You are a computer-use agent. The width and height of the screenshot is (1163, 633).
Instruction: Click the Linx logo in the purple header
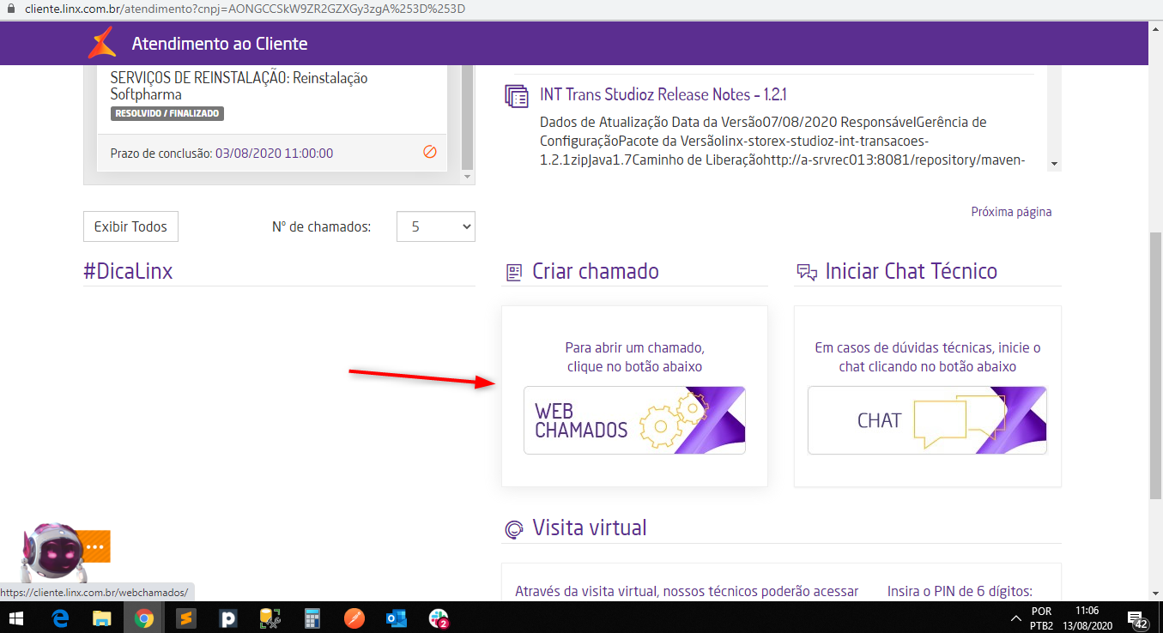101,43
